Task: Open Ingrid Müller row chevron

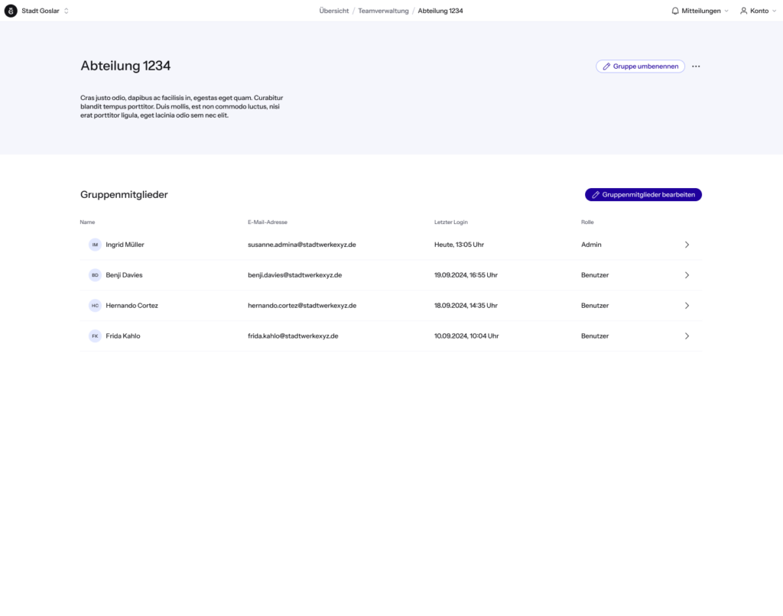Action: tap(687, 245)
